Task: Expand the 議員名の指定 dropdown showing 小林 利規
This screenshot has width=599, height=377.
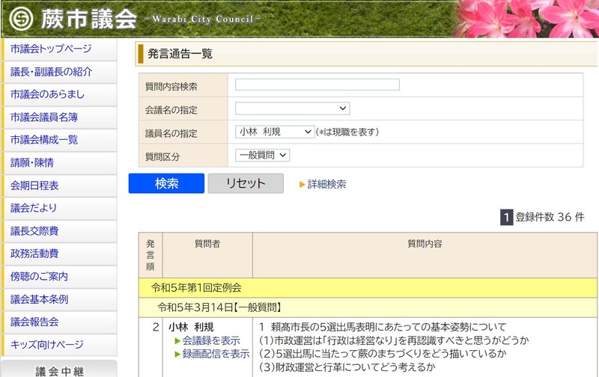Action: point(275,132)
